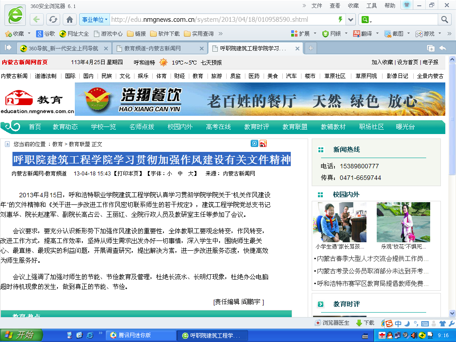Click the 高考在线 navigation link

pos(218,127)
